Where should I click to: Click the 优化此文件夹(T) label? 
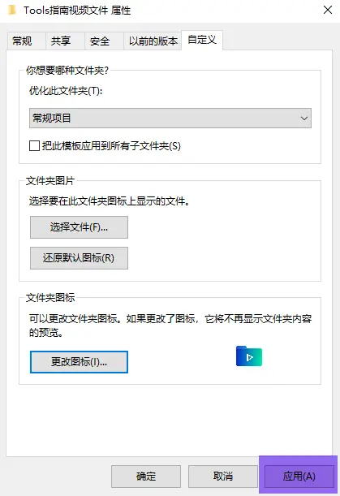pos(66,91)
